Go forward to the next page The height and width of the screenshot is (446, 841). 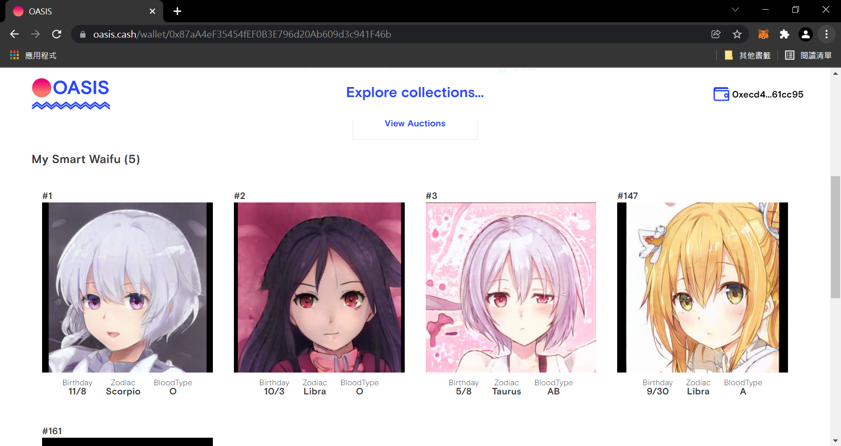coord(35,34)
